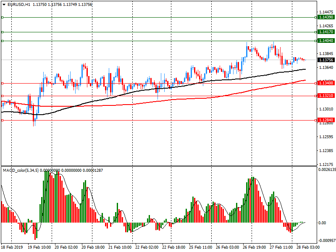Click left handle of 1.13400 line
This screenshot has height=252, width=336.
[2, 83]
